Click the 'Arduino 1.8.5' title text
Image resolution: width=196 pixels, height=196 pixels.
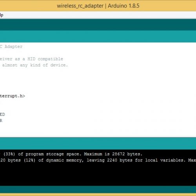pyautogui.click(x=123, y=6)
